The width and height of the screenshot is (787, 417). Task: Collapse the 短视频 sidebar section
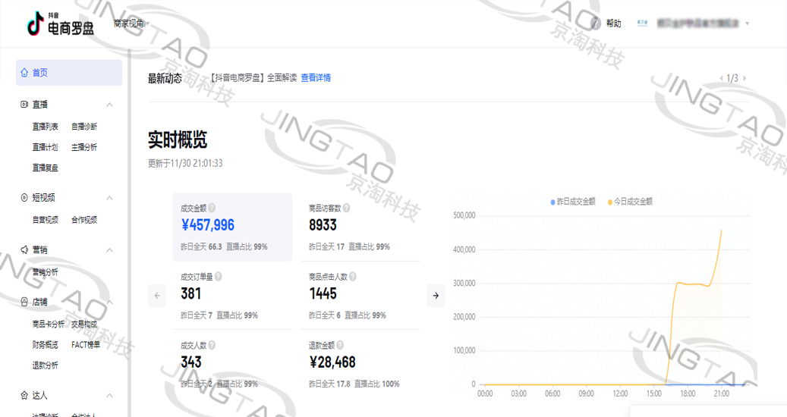coord(109,198)
